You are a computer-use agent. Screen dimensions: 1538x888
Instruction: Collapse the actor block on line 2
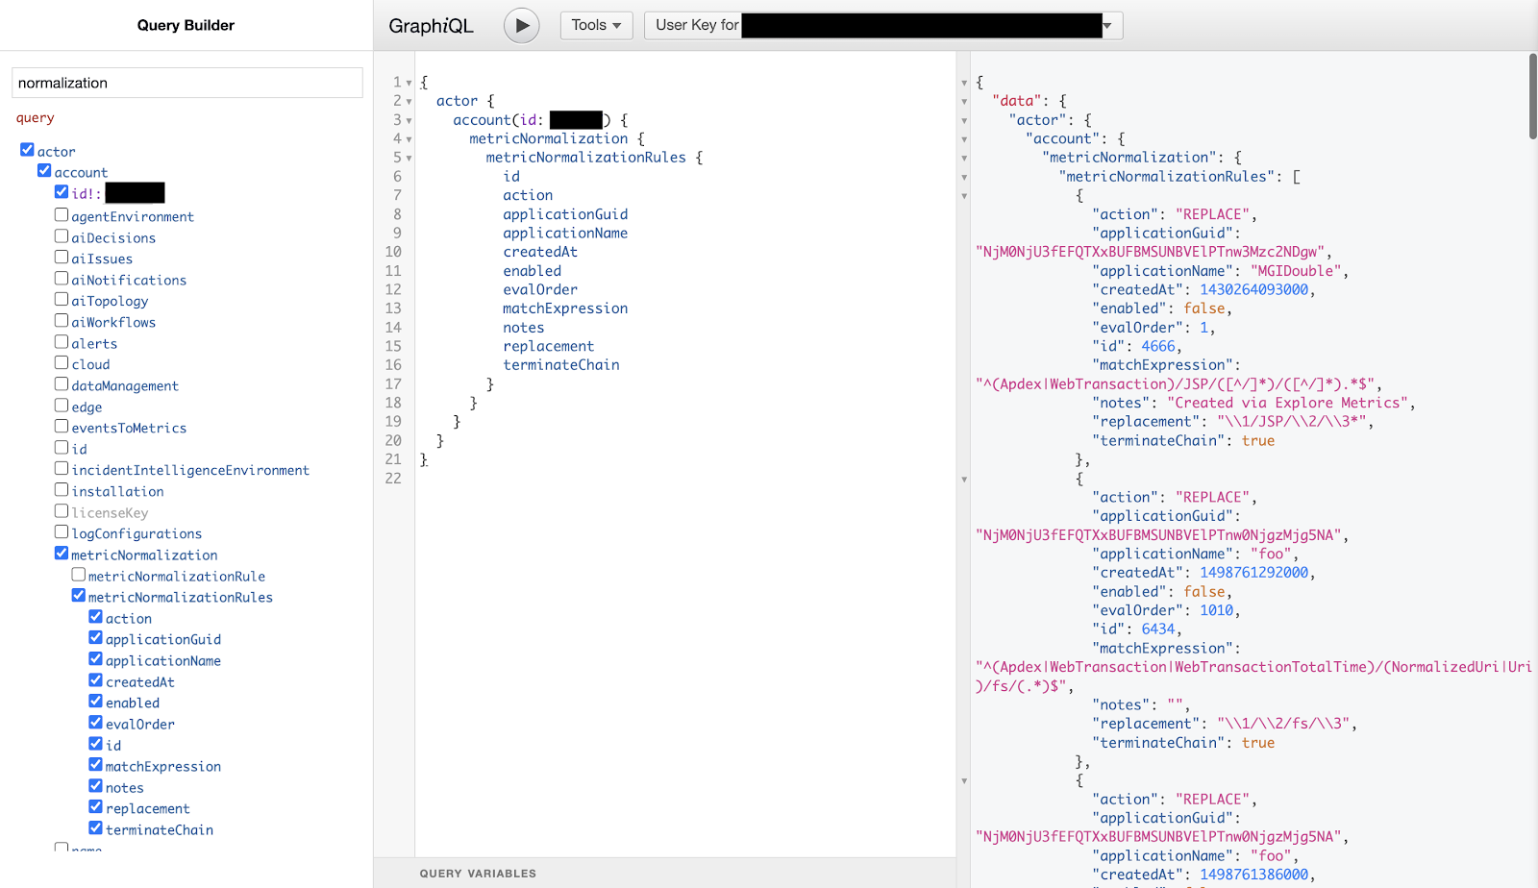409,102
